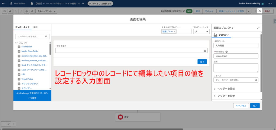Click the info icon next to API 参照名
This screenshot has height=130, width=276.
(226, 51)
